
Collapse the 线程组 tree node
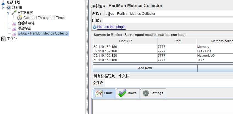tap(3, 7)
